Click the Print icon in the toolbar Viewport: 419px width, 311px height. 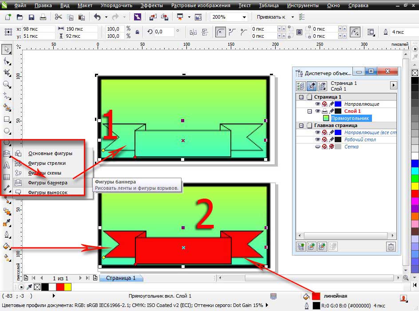pos(43,17)
